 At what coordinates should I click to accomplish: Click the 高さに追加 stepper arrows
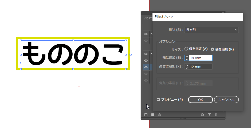(187, 67)
